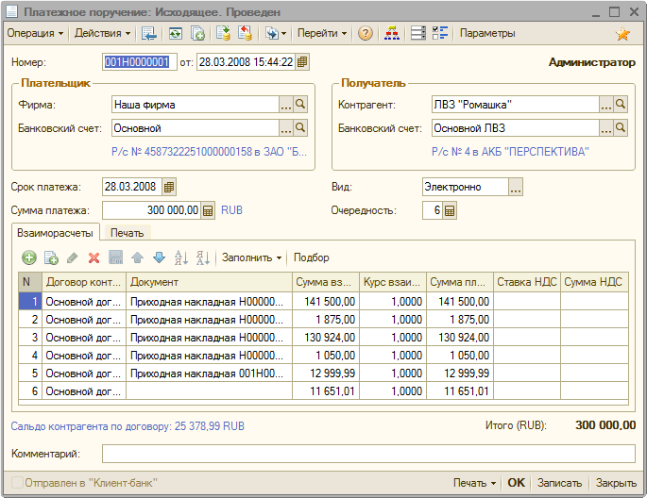The width and height of the screenshot is (647, 498).
Task: Open selection list for Контрагент field
Action: [x=606, y=105]
